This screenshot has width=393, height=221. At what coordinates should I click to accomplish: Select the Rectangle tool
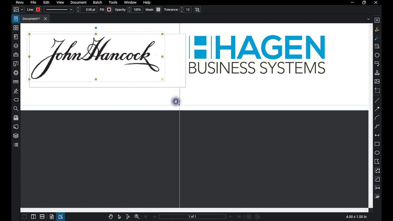(377, 144)
